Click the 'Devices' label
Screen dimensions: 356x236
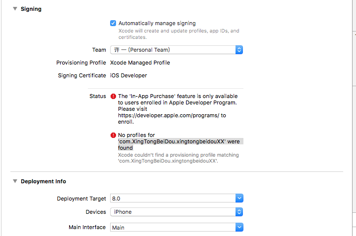[96, 212]
